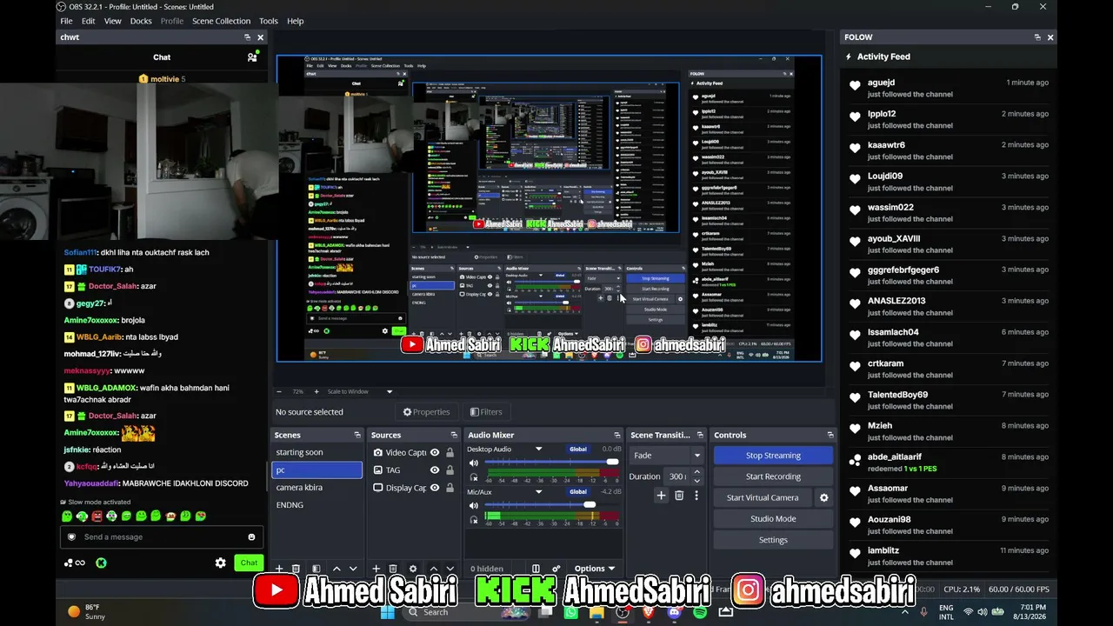
Task: Expand the Desktop Audio options arrow
Action: pos(538,450)
